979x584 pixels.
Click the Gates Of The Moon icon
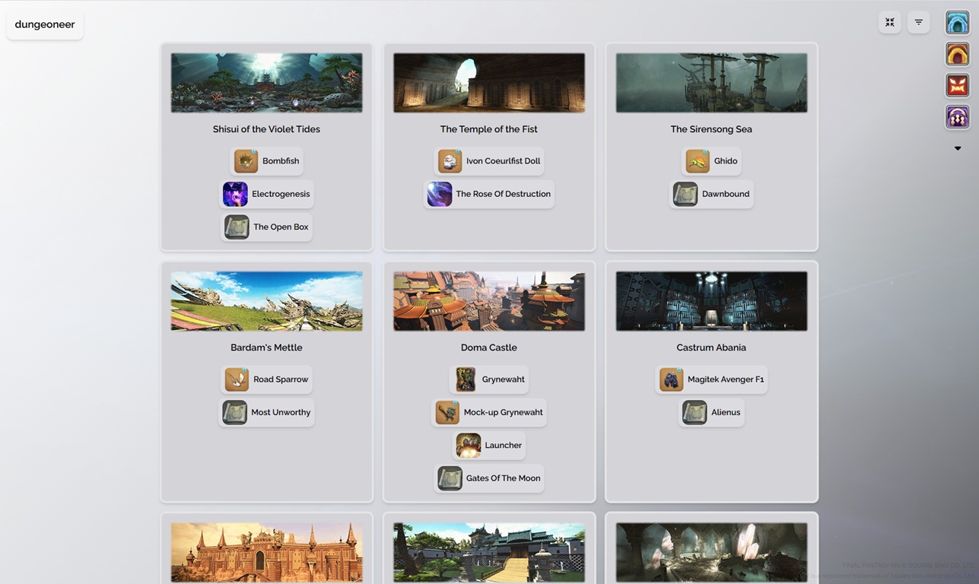tap(450, 478)
